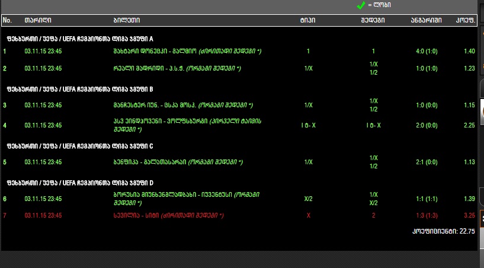This screenshot has height=268, width=484.
Task: Click the odds value 1.13
Action: [469, 162]
